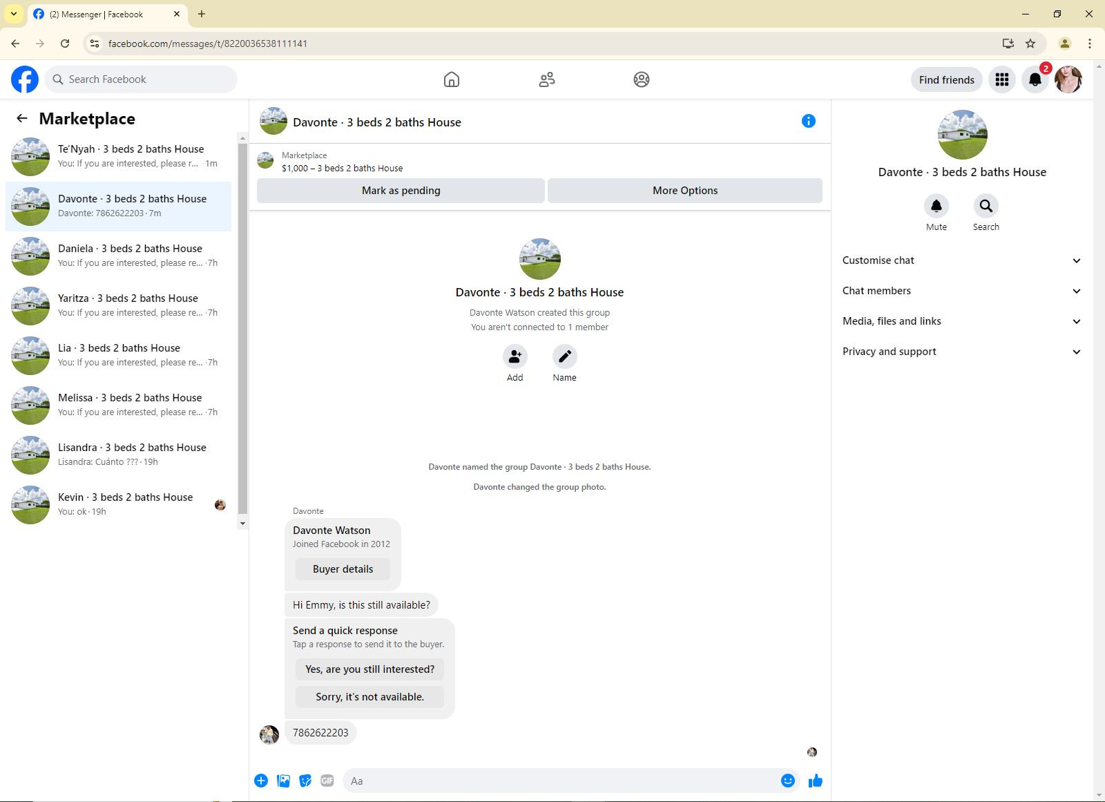Viewport: 1105px width, 802px height.
Task: Click the Find friends button
Action: coord(947,79)
